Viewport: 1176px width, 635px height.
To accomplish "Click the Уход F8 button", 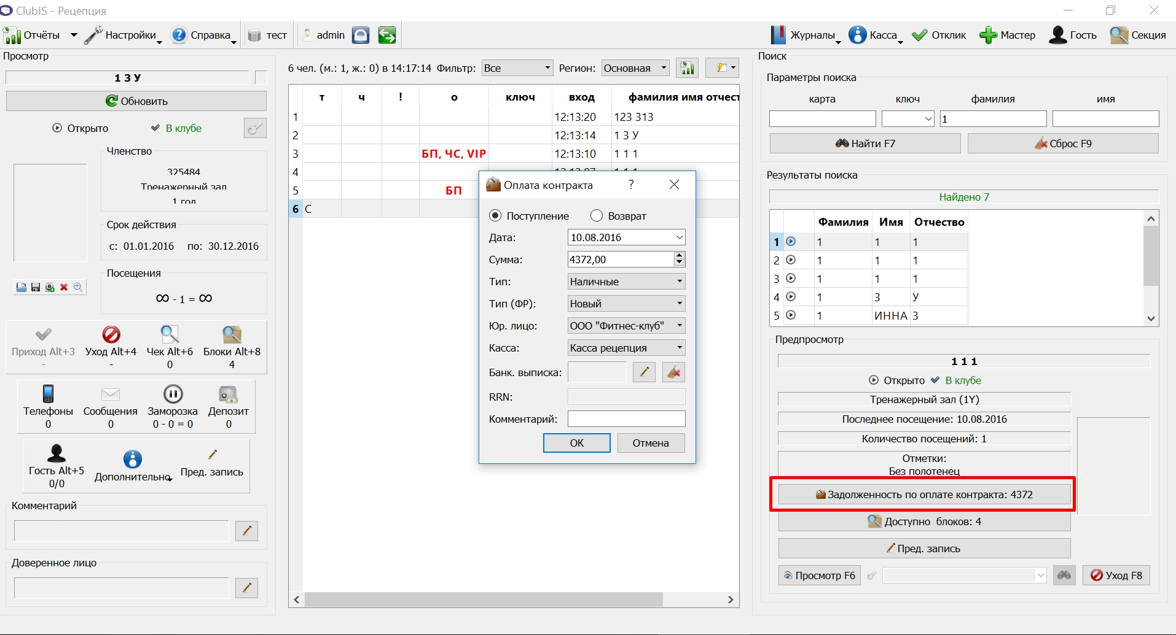I will coord(1116,575).
